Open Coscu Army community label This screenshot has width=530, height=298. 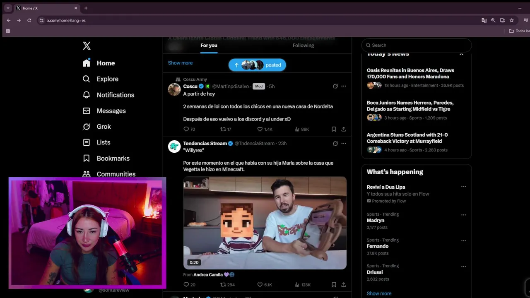(195, 79)
